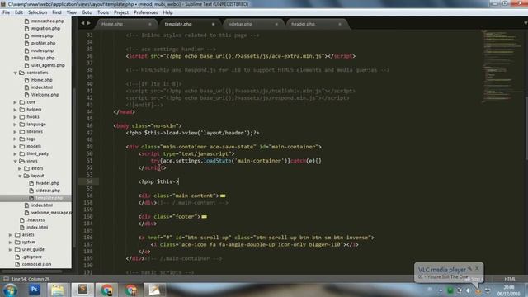Open the File menu

6,12
